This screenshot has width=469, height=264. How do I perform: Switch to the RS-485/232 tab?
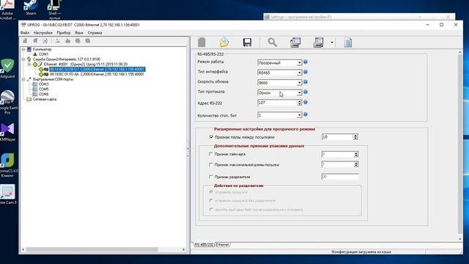tap(204, 244)
